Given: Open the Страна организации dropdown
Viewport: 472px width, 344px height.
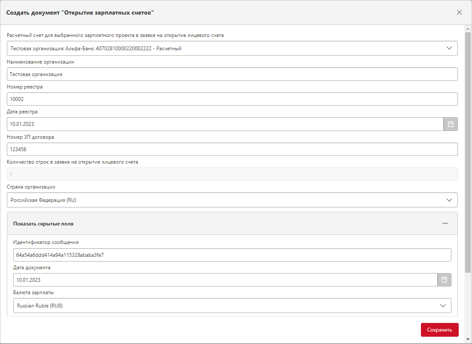Looking at the screenshot, I should point(232,200).
